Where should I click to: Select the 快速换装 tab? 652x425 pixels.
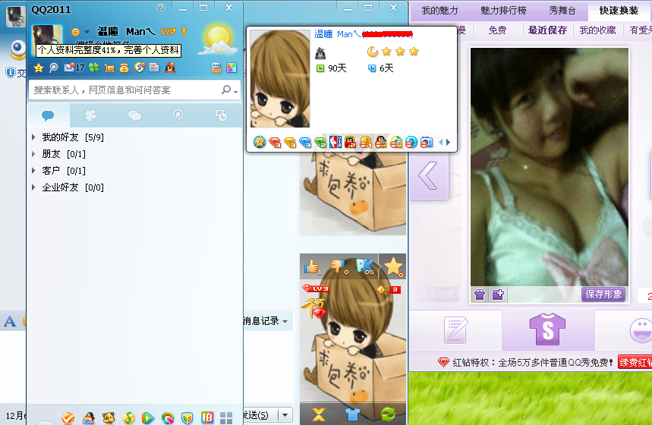[619, 11]
